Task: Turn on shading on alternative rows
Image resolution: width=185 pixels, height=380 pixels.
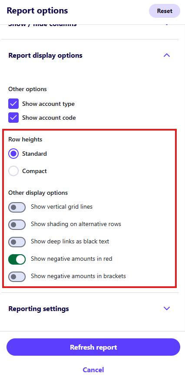Action: (x=17, y=225)
